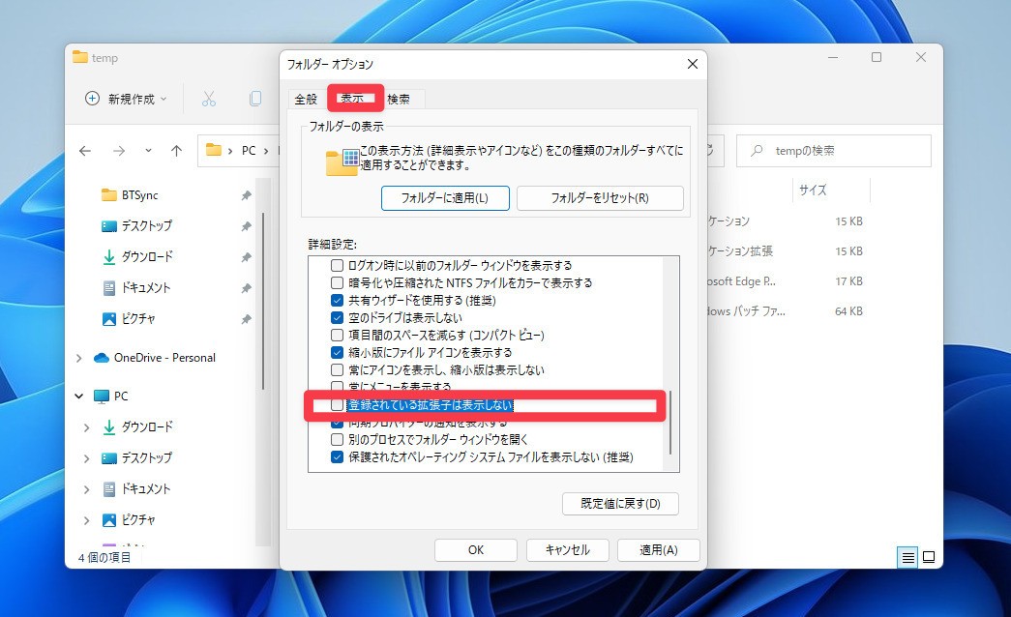Switch to the 検索 tab

[398, 99]
